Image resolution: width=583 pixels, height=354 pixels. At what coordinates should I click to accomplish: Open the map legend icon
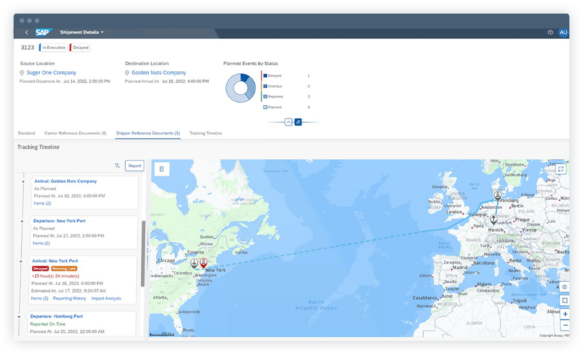pyautogui.click(x=163, y=169)
